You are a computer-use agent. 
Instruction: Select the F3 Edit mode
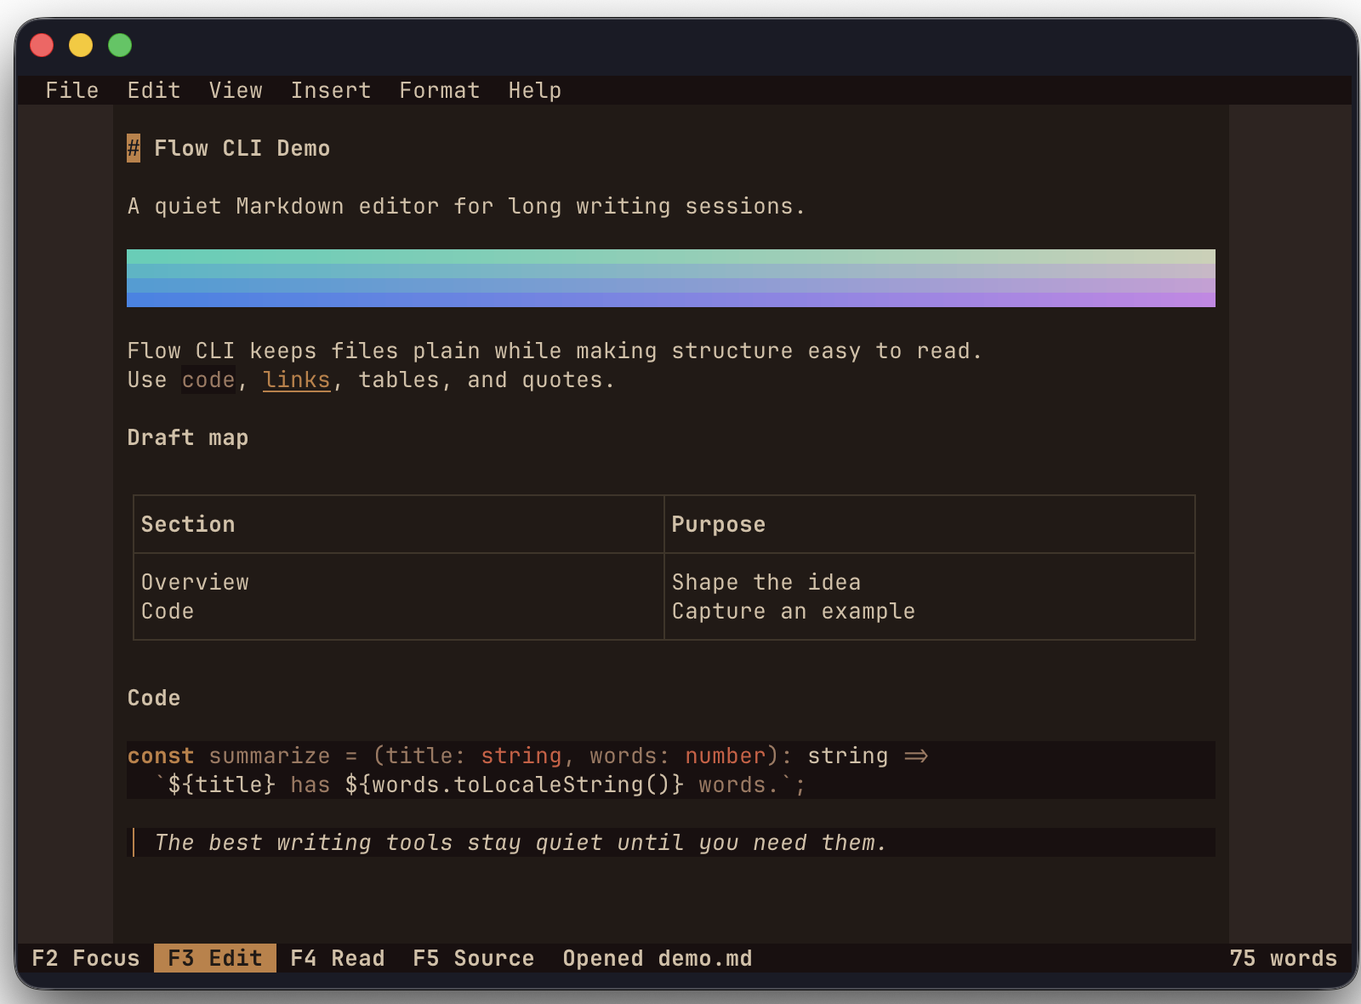pos(215,958)
